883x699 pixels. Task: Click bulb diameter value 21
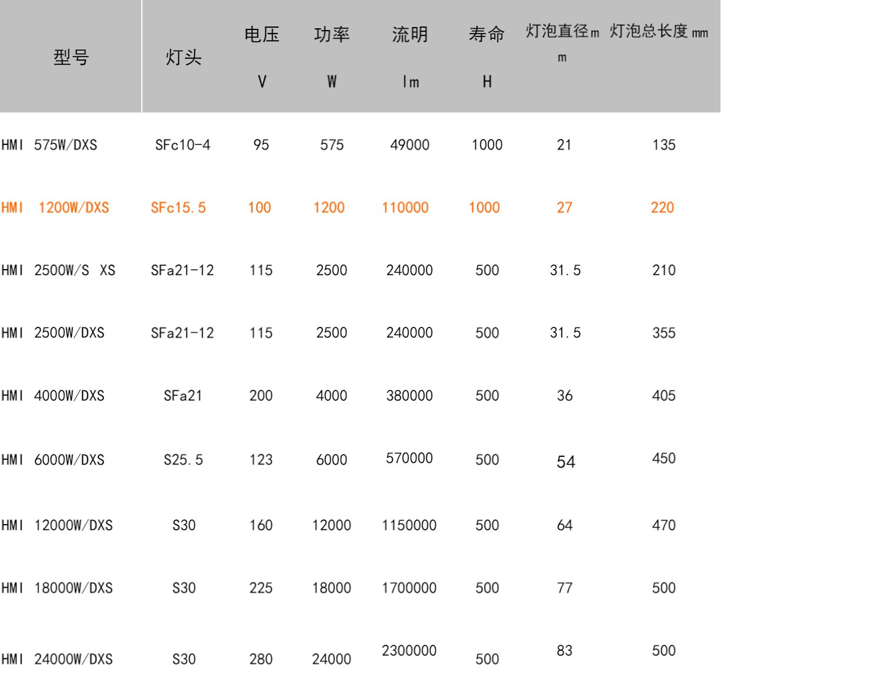pyautogui.click(x=564, y=145)
